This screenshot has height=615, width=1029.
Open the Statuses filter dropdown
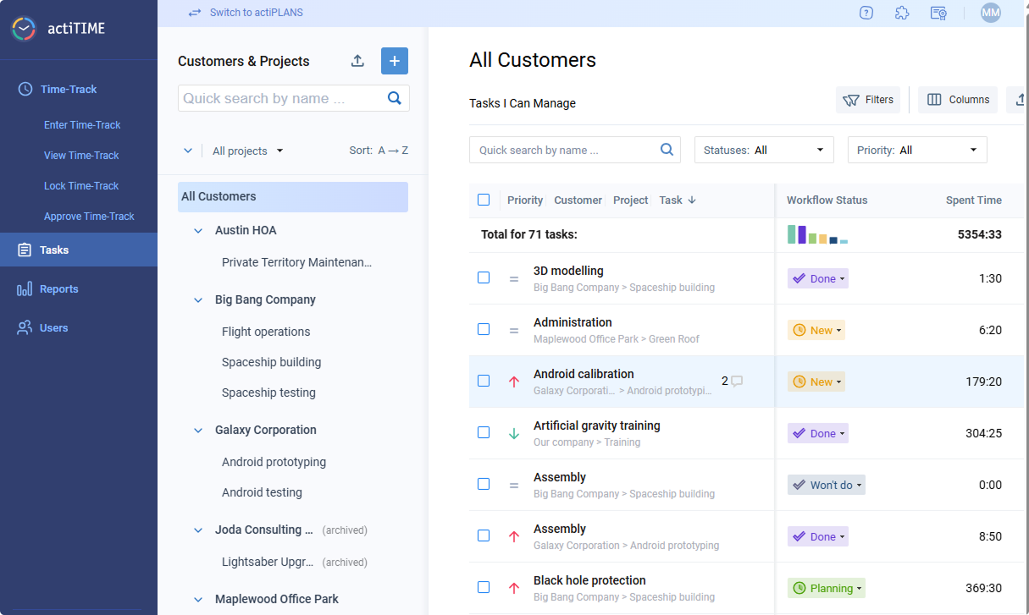click(x=763, y=149)
